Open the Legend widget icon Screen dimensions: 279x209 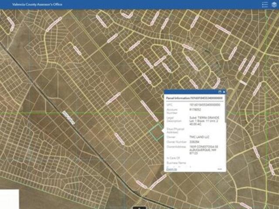pos(265,4)
